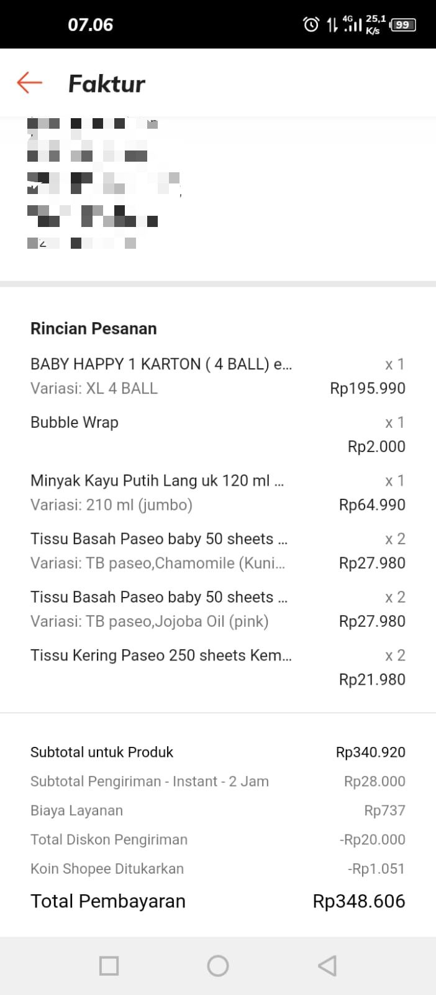436x995 pixels.
Task: Tap the Faktur page title
Action: tap(106, 84)
